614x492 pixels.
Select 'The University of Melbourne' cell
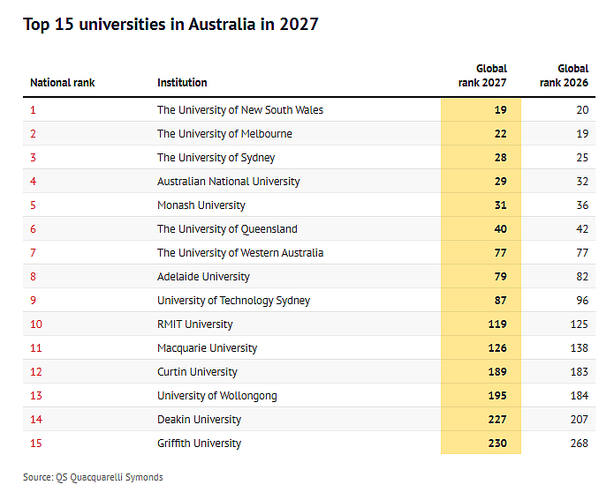point(224,134)
